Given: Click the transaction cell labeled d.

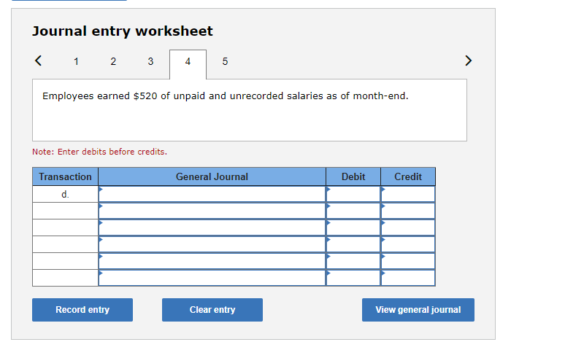Looking at the screenshot, I should click(65, 194).
